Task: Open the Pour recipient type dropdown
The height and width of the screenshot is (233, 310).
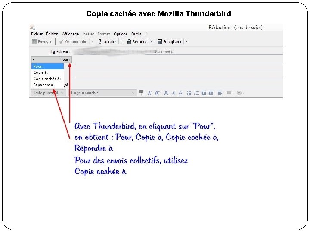Action: pyautogui.click(x=51, y=60)
